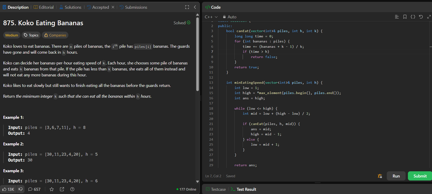Click the green Submit button
The height and width of the screenshot is (194, 432).
pyautogui.click(x=420, y=176)
